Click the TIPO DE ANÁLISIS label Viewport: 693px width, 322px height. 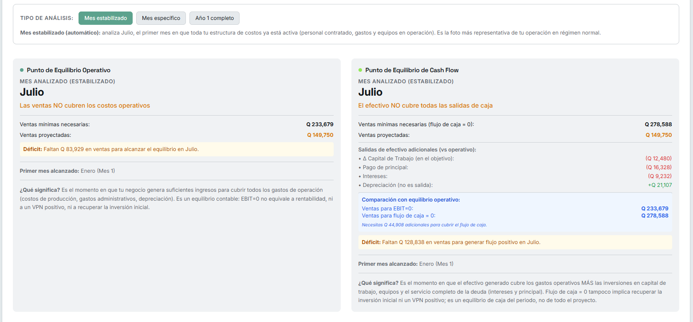click(47, 18)
